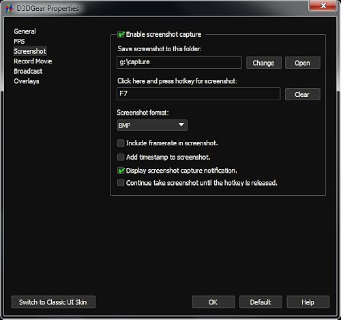
Task: Open the screenshot capture folder
Action: point(303,63)
